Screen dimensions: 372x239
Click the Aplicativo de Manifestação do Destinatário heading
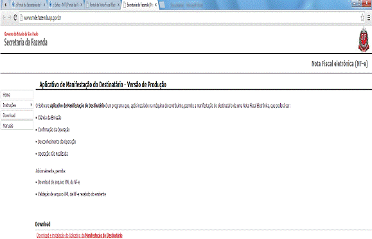click(103, 85)
